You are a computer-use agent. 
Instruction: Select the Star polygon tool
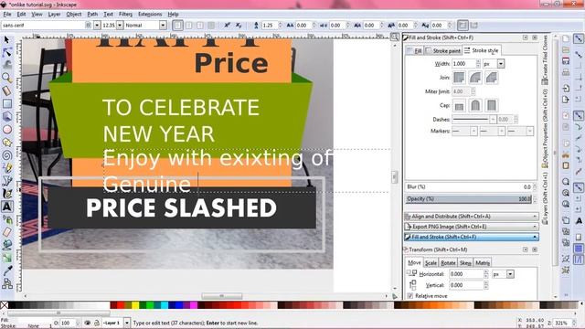[6, 143]
